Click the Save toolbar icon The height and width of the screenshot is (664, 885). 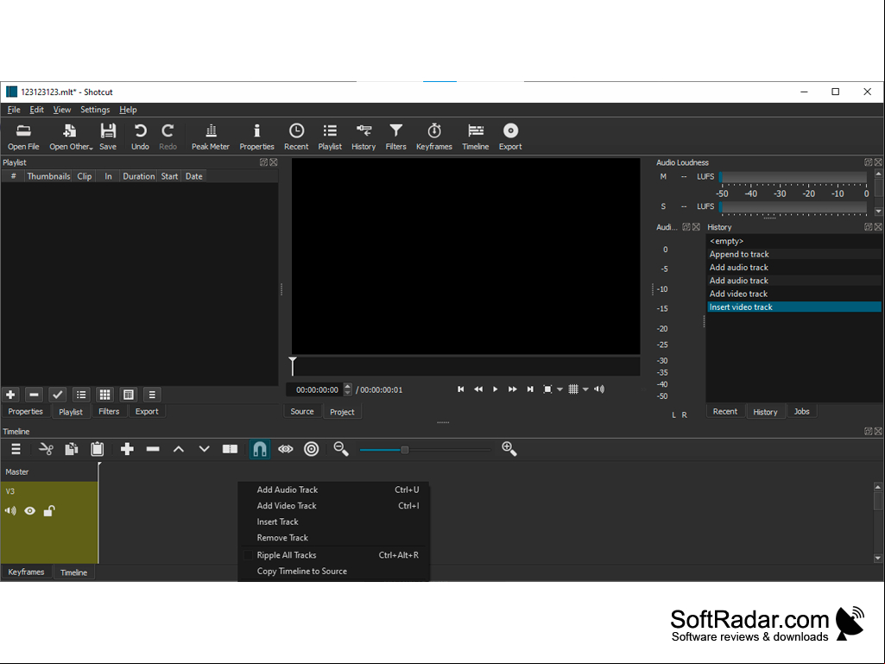point(108,136)
